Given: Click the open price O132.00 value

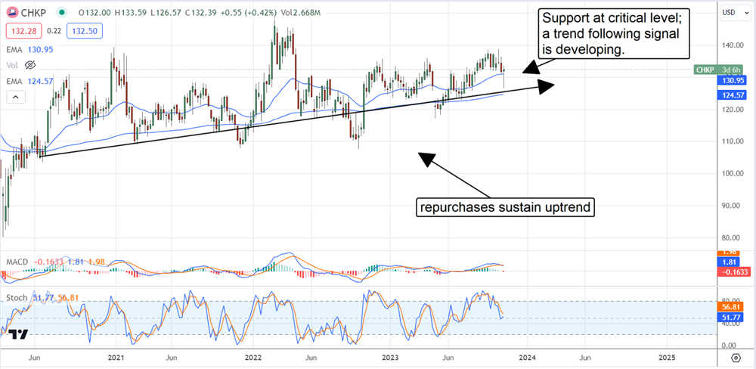Looking at the screenshot, I should click(94, 12).
